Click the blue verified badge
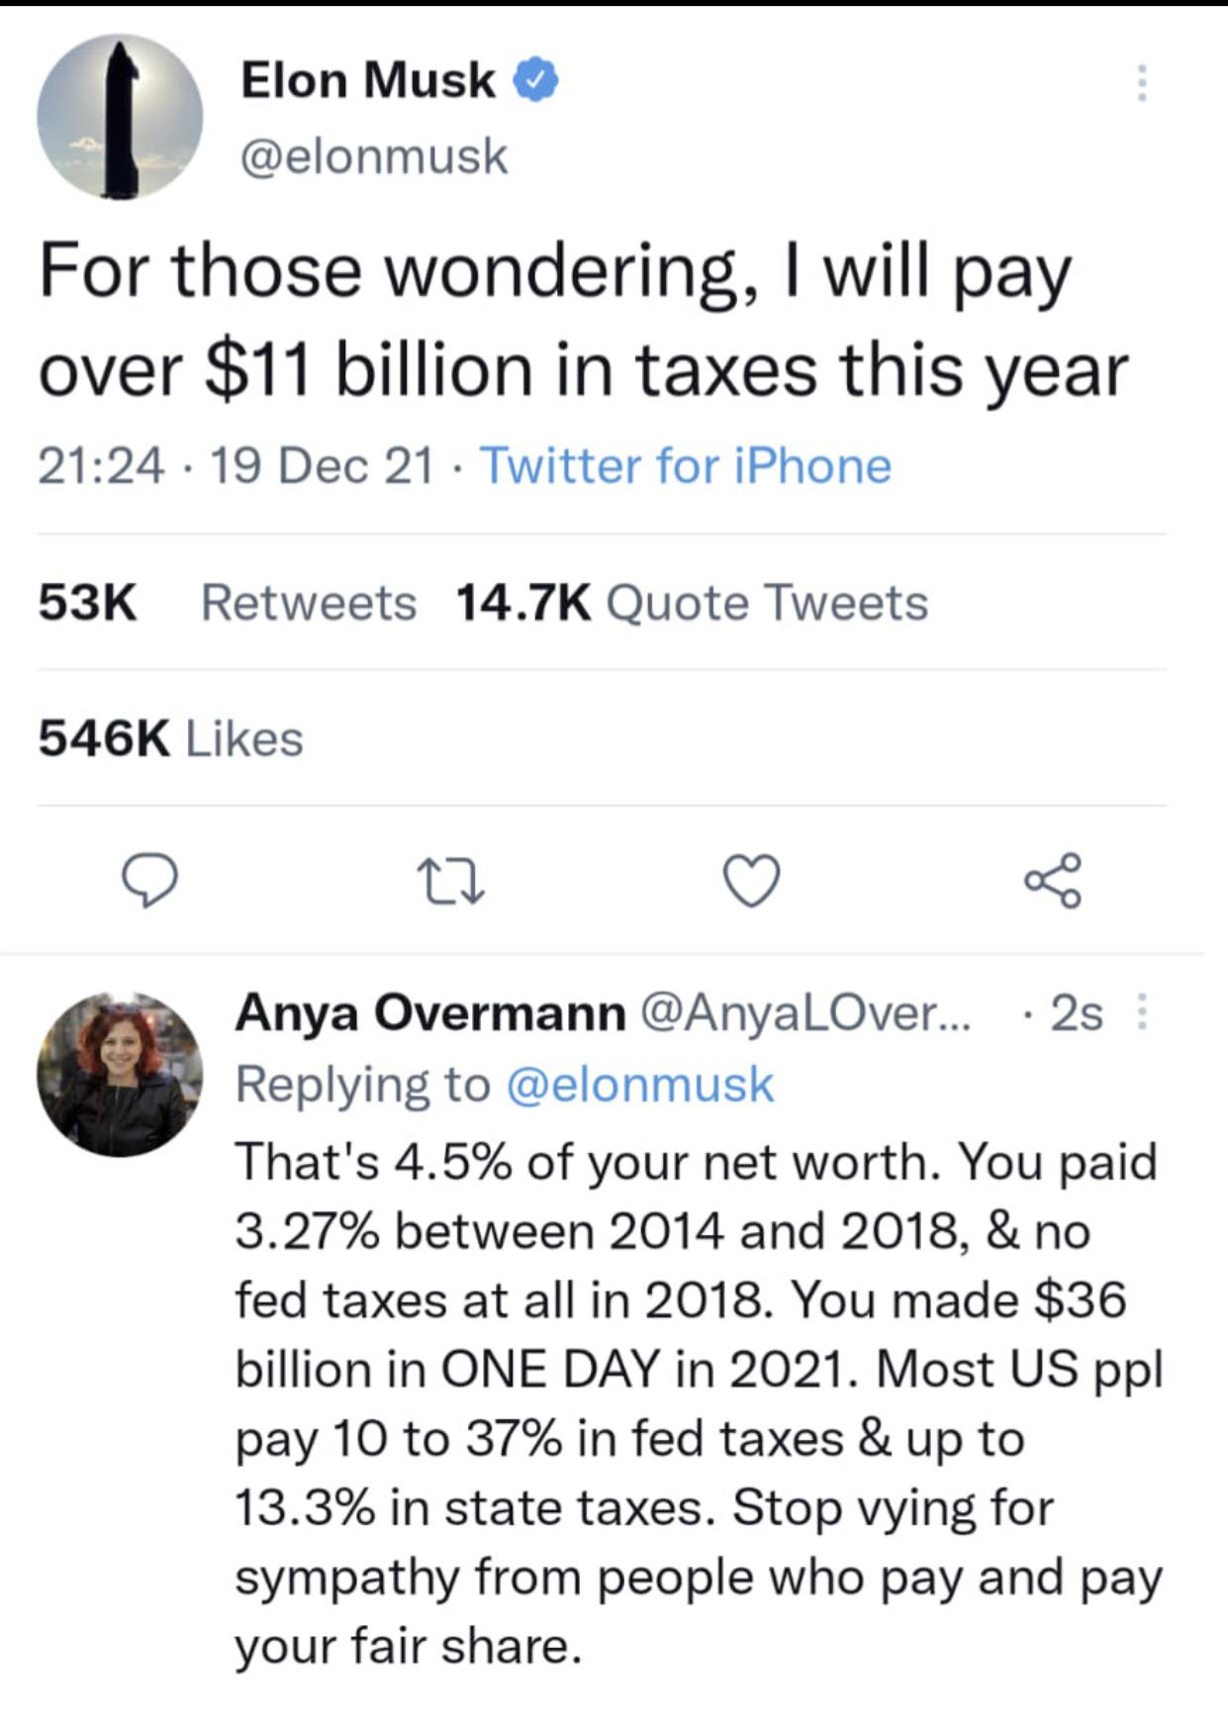The height and width of the screenshot is (1729, 1228). [x=535, y=81]
